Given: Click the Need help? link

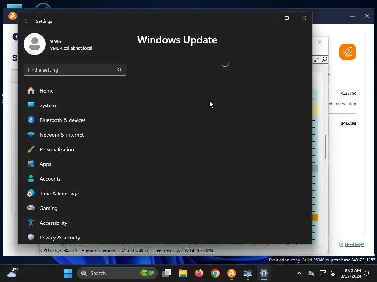Looking at the screenshot, I should point(354,245).
